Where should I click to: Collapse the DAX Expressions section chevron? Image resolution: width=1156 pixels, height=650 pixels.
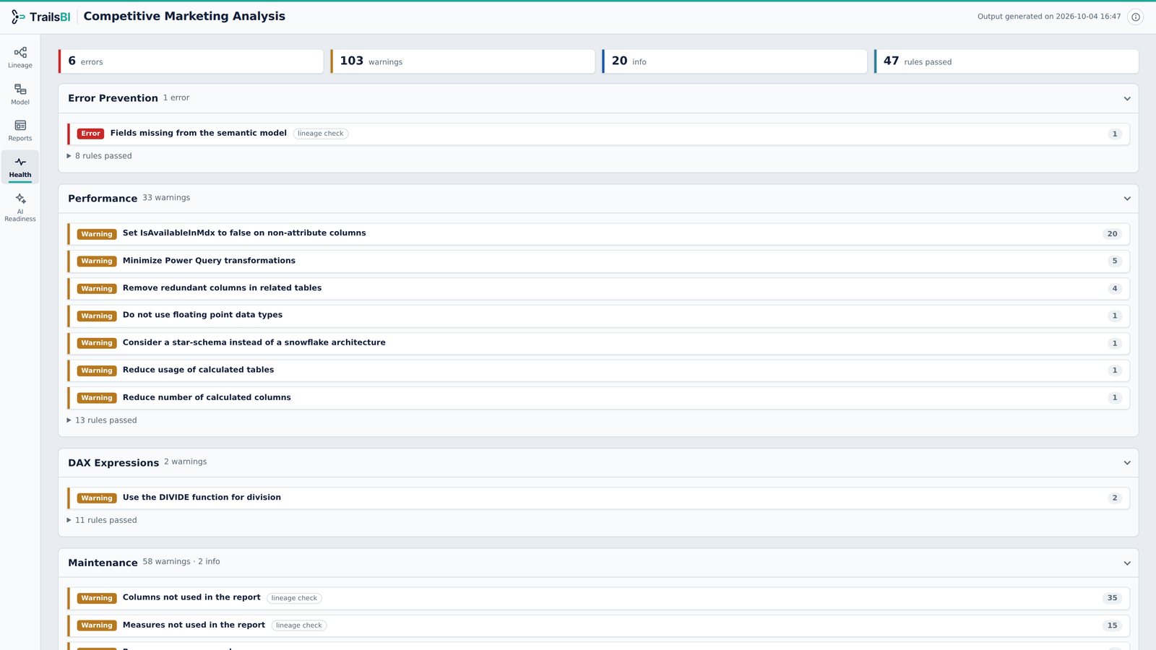coord(1127,463)
